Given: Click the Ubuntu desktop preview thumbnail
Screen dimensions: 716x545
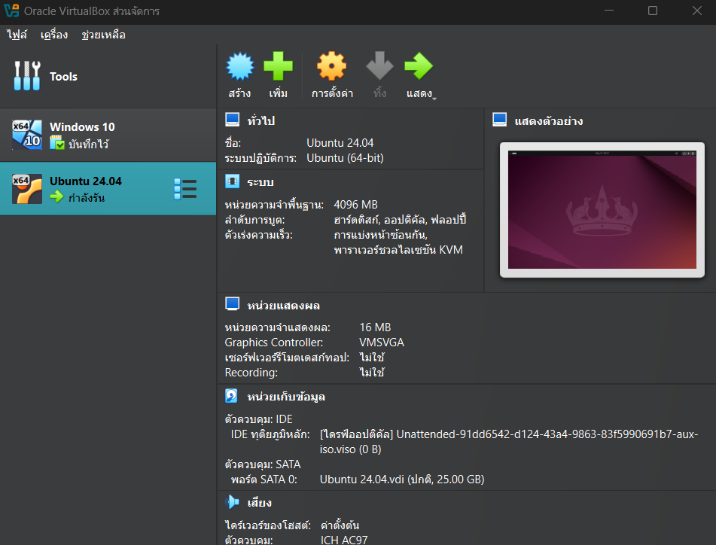Looking at the screenshot, I should 602,210.
